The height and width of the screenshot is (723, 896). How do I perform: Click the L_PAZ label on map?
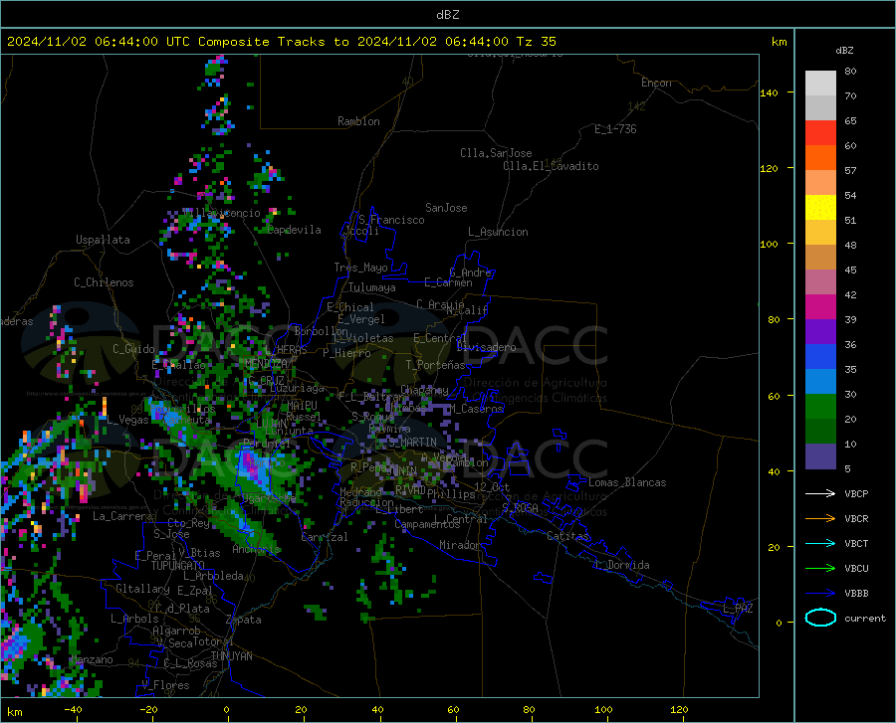(x=738, y=609)
